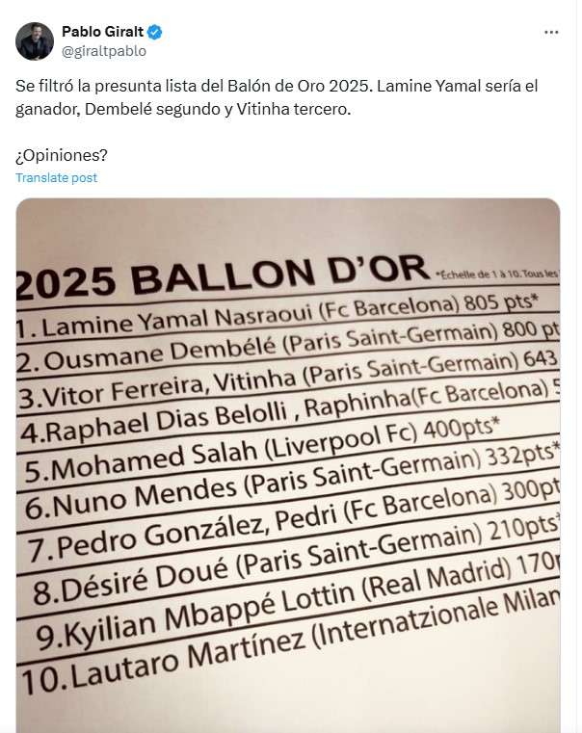
Task: Open the three-dot more options menu
Action: point(551,32)
